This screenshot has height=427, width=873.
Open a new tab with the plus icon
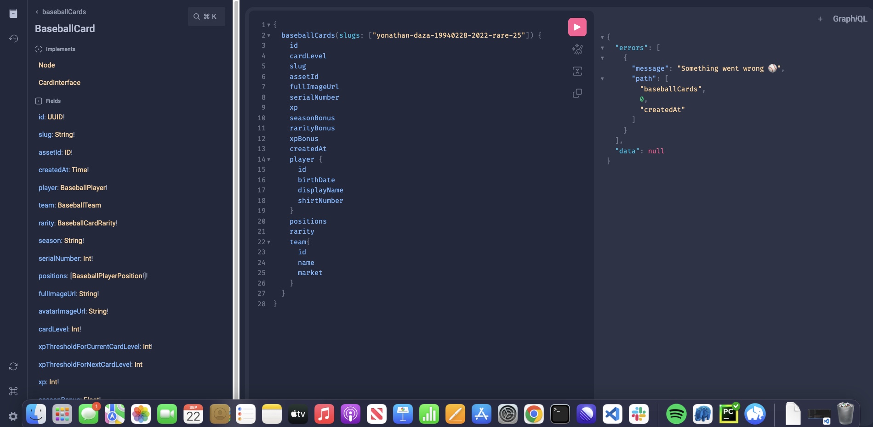click(x=821, y=19)
